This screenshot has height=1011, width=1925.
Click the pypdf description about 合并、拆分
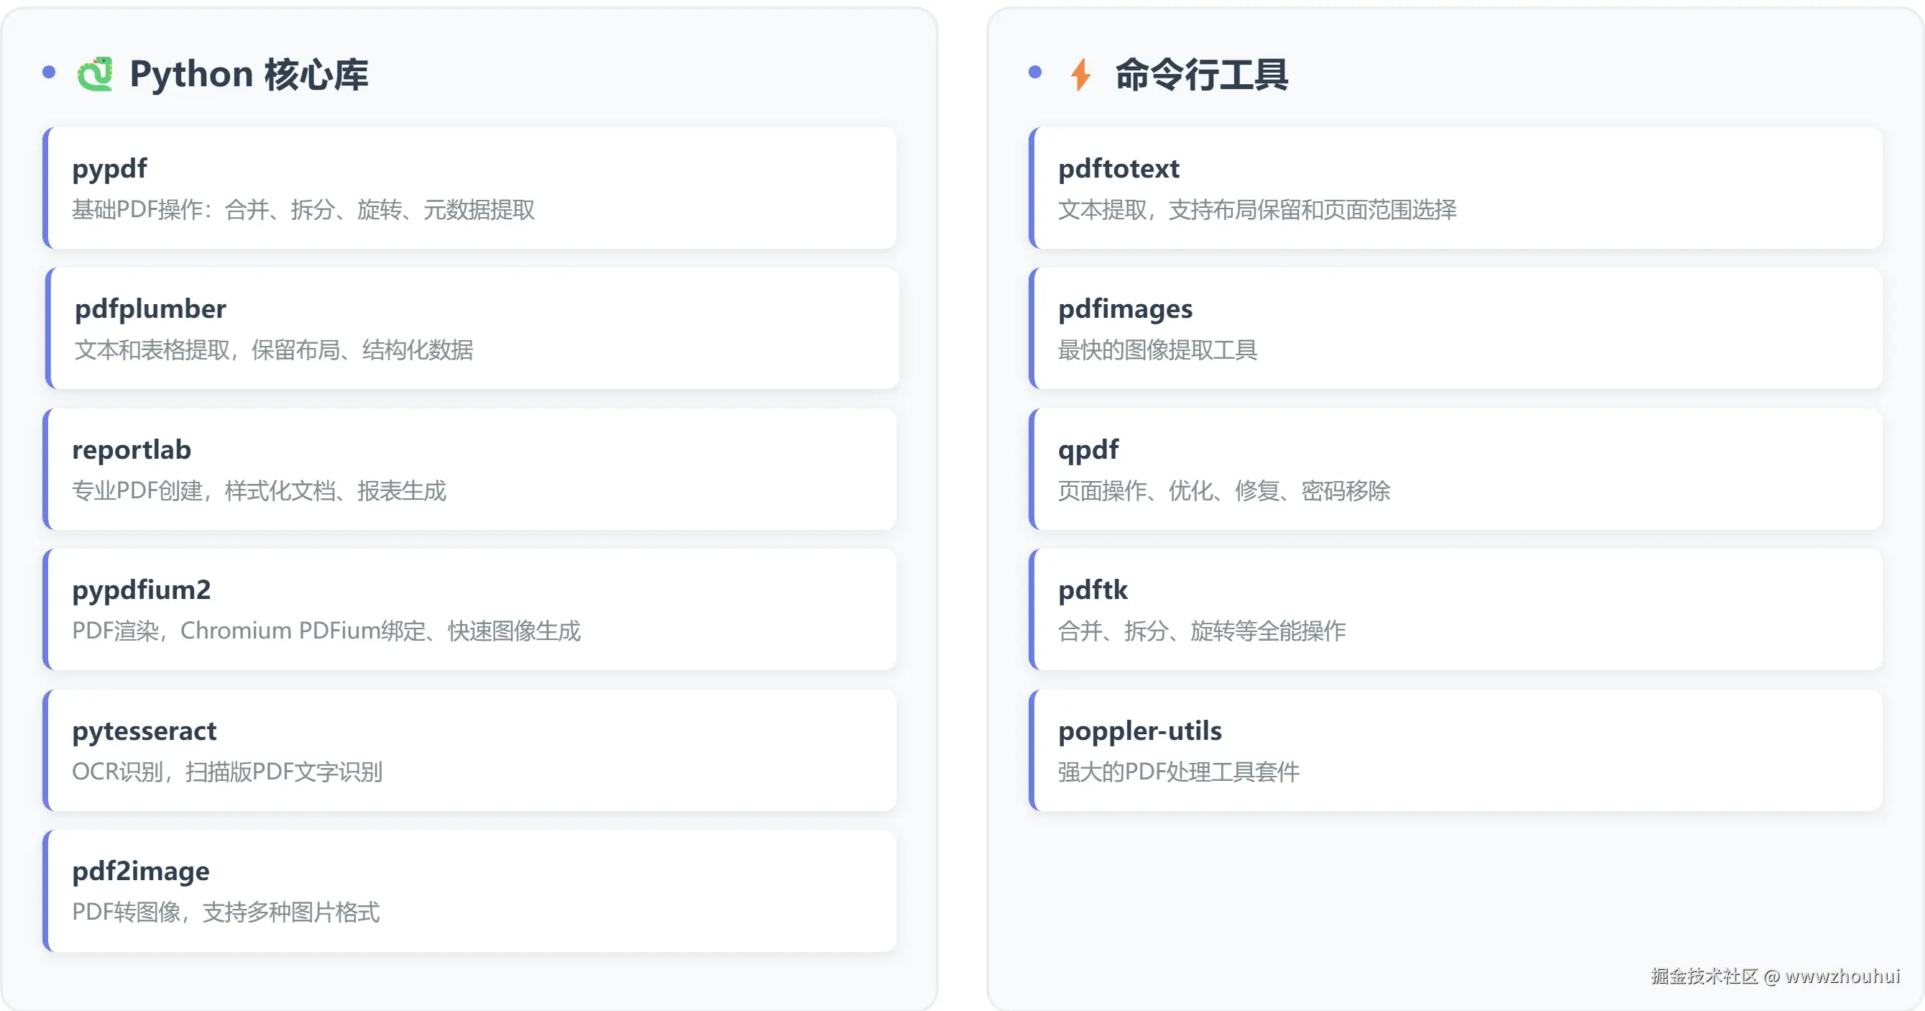303,209
